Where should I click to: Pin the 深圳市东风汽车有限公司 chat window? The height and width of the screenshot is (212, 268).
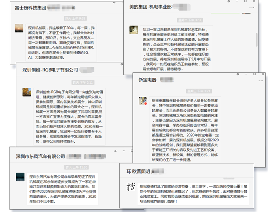[115, 151]
